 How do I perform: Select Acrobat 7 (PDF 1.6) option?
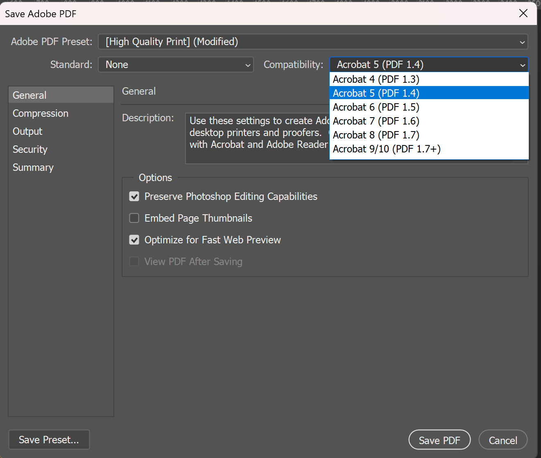(x=376, y=121)
